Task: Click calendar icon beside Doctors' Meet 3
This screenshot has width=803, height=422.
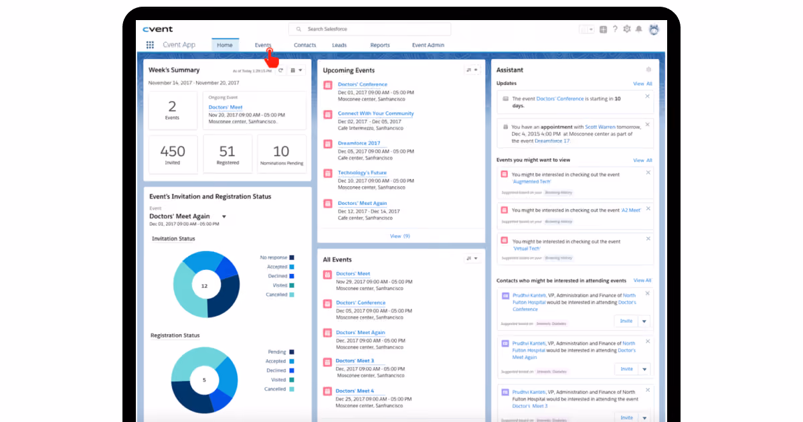Action: click(x=327, y=362)
